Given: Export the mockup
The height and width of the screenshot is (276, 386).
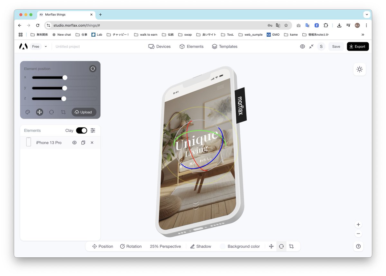Looking at the screenshot, I should pos(358,46).
